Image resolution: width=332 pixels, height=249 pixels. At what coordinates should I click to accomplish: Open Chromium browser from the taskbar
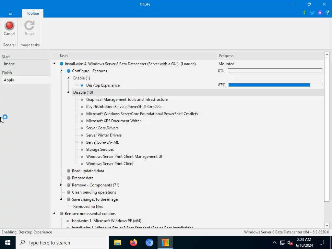149,243
